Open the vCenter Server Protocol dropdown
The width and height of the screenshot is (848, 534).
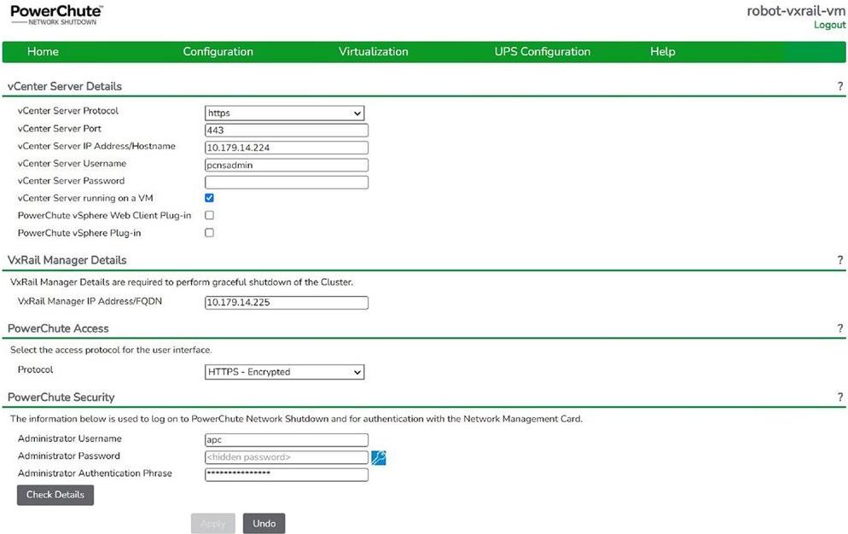[284, 113]
